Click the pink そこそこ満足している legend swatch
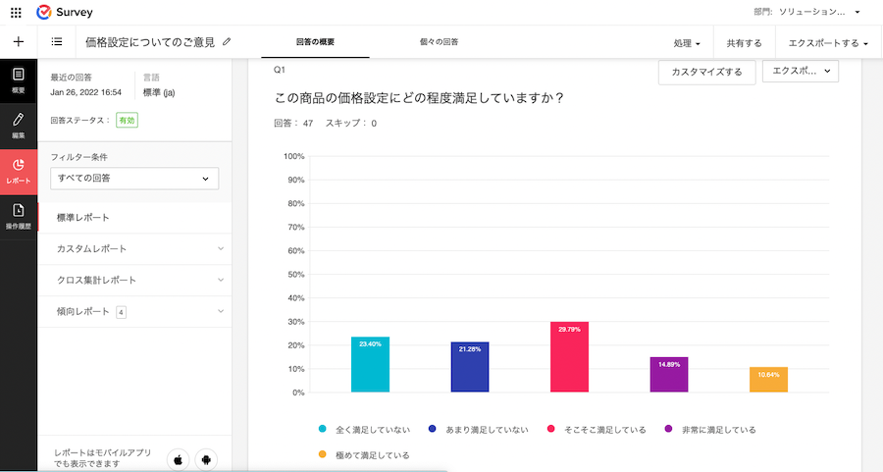This screenshot has width=883, height=472. 551,430
